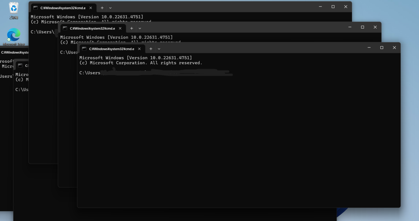Open the Recycle Bin desktop icon
Image resolution: width=419 pixels, height=221 pixels.
click(13, 11)
